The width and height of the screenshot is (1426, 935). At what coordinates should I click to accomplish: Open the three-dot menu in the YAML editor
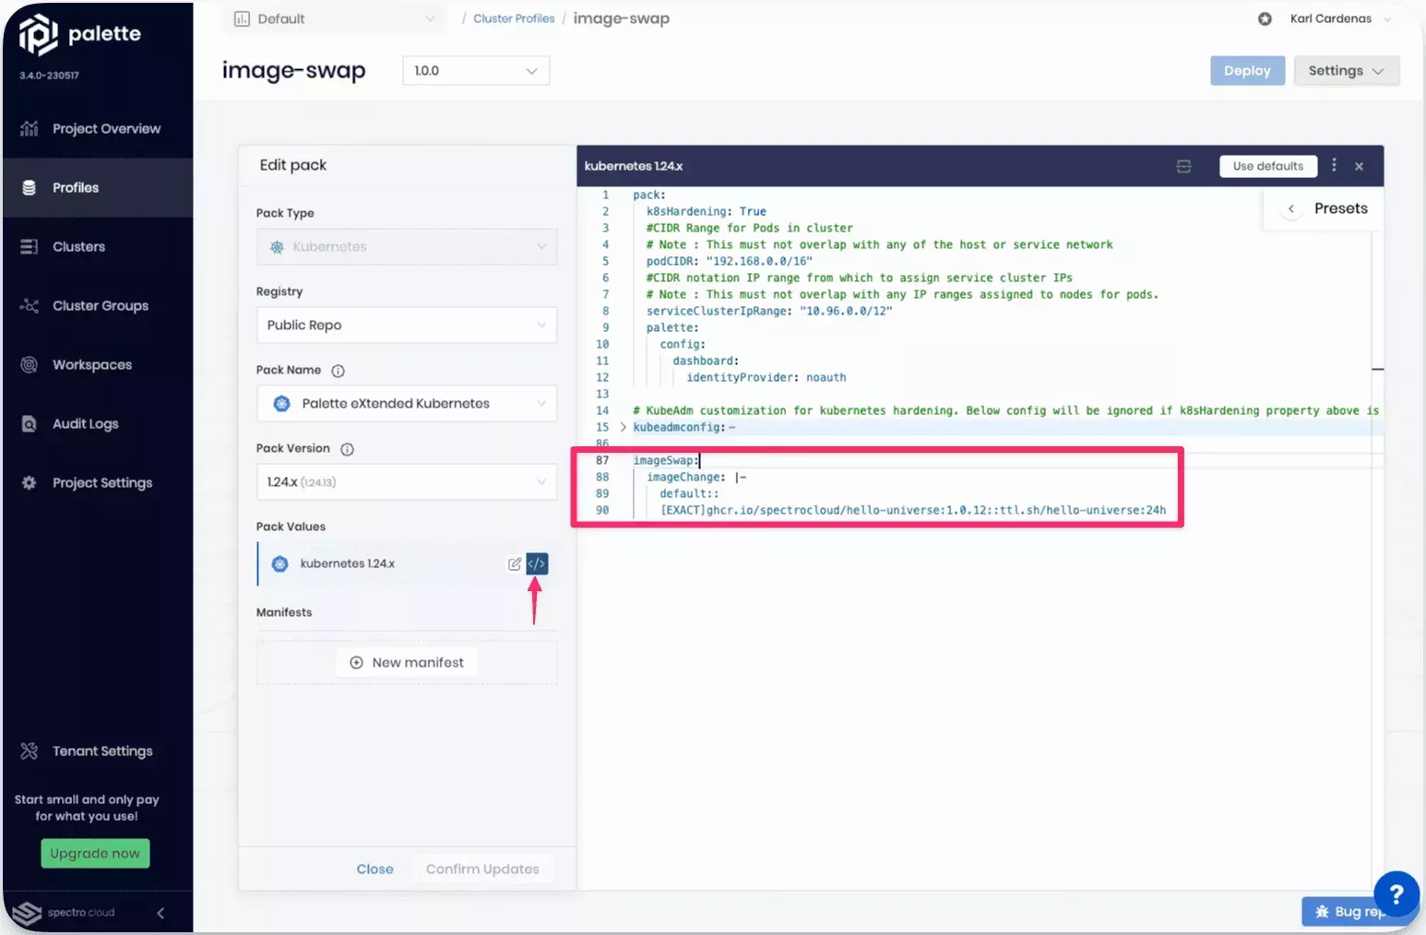[1334, 166]
